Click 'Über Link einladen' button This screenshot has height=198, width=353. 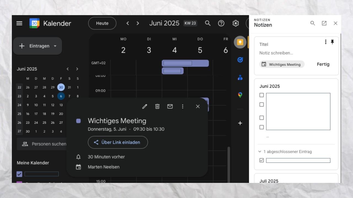[118, 142]
